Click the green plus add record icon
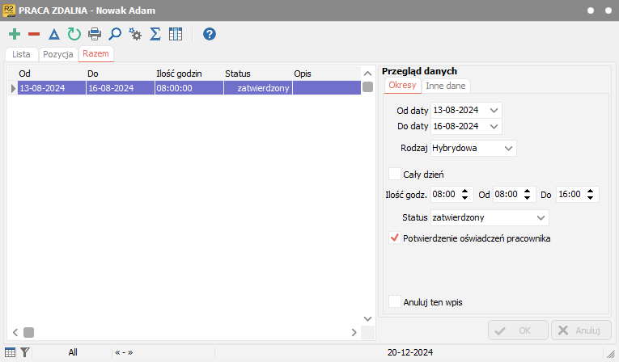The image size is (619, 362). point(14,34)
